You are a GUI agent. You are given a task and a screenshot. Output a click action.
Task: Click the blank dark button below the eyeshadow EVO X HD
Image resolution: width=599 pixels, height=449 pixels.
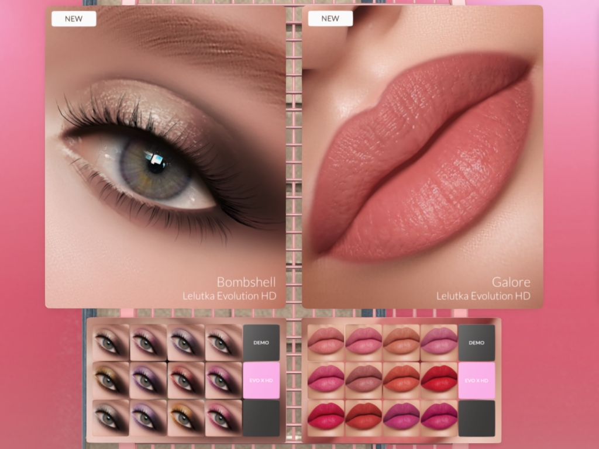[261, 417]
